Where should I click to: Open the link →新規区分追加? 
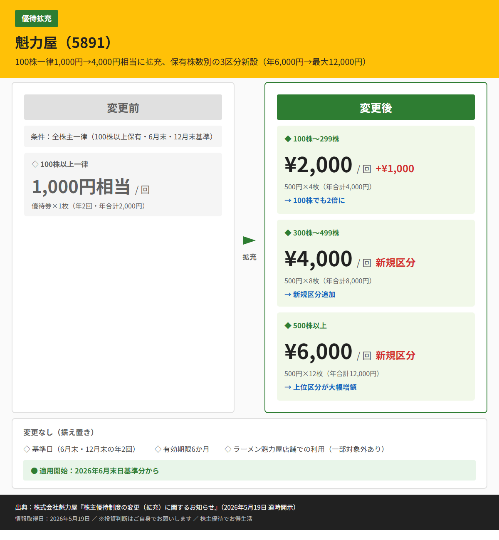310,295
